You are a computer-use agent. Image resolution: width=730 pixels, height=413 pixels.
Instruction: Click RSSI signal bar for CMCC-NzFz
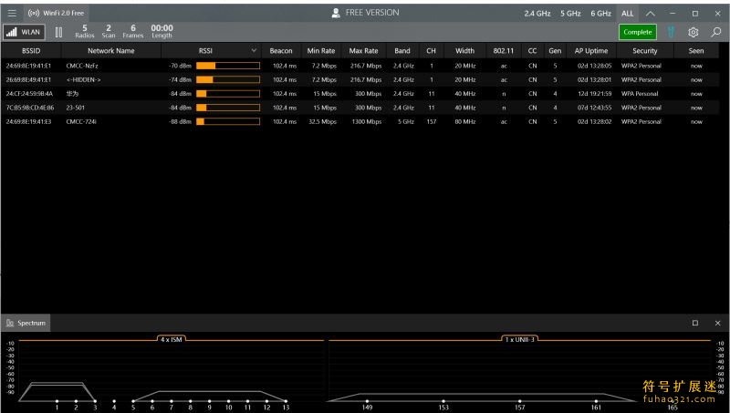point(227,66)
